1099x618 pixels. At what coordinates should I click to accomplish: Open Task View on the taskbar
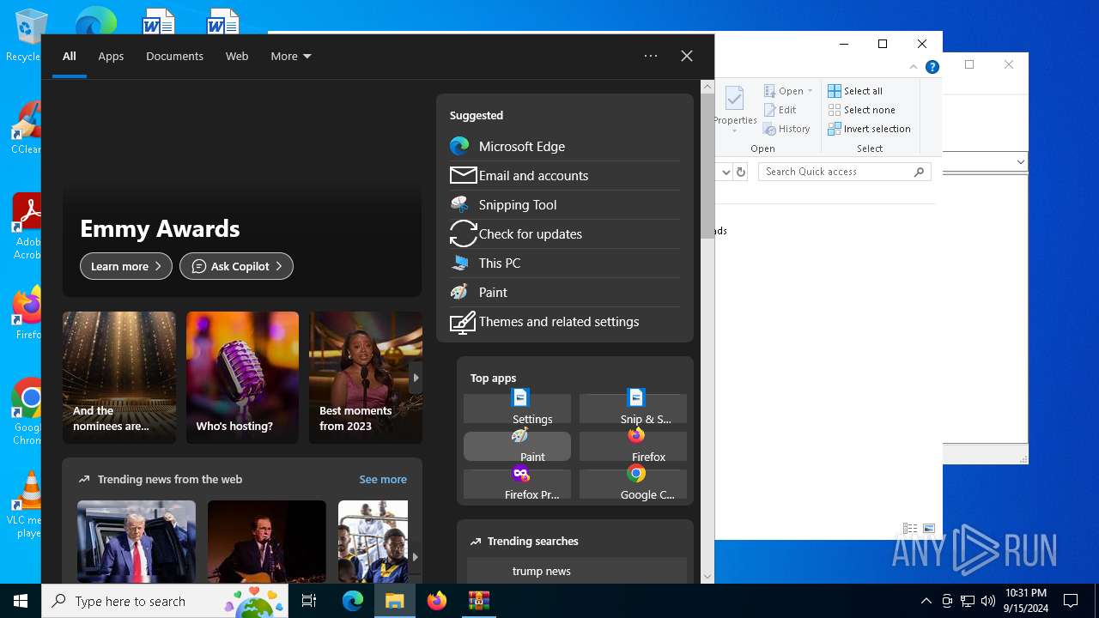[x=309, y=601]
